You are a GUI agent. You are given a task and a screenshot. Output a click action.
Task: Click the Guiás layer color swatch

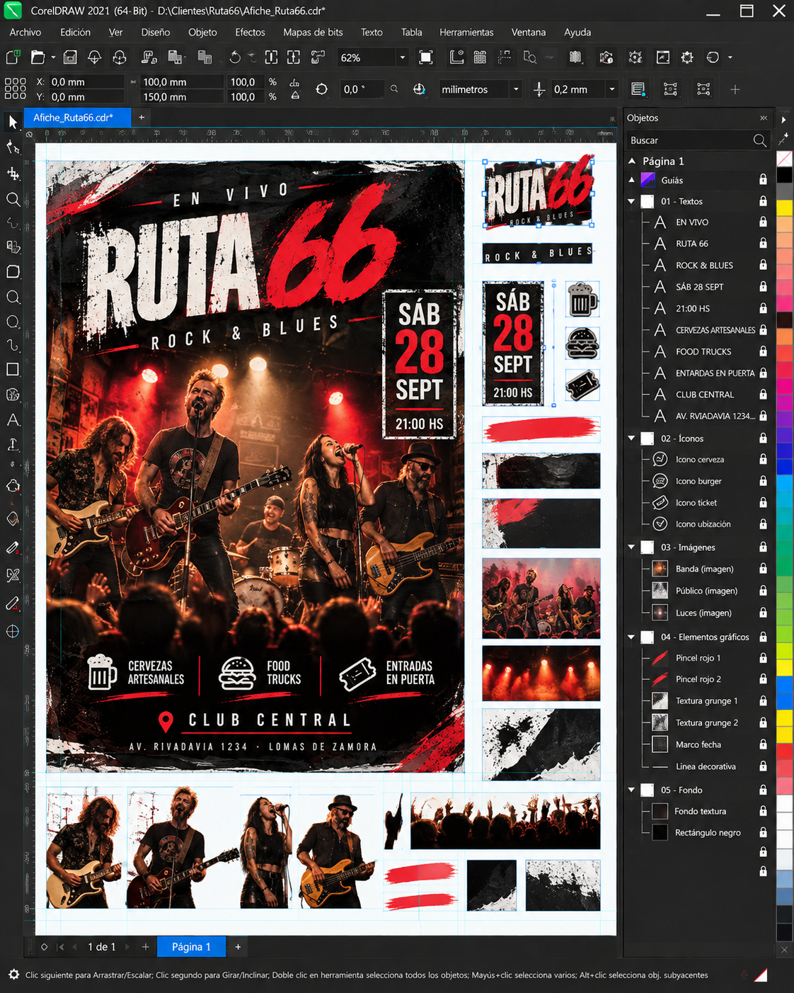[648, 180]
